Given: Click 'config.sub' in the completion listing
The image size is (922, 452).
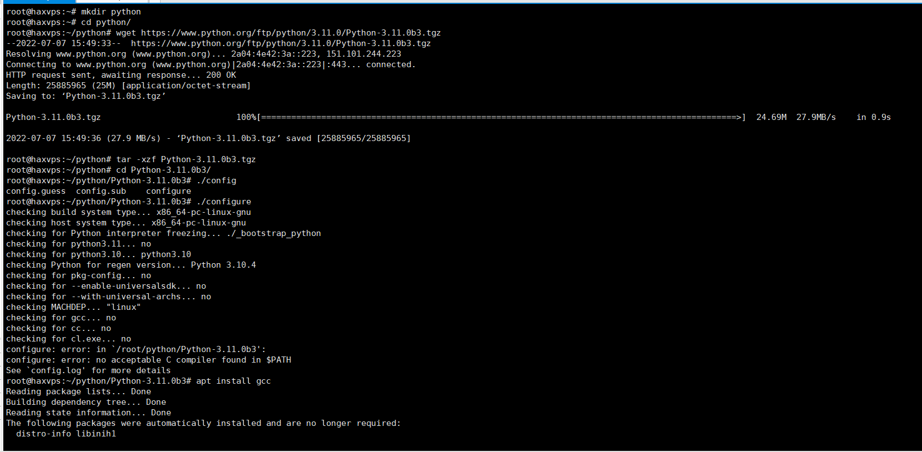Looking at the screenshot, I should (101, 191).
